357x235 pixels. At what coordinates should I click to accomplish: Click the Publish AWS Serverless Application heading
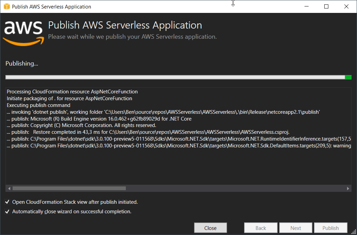click(x=125, y=25)
